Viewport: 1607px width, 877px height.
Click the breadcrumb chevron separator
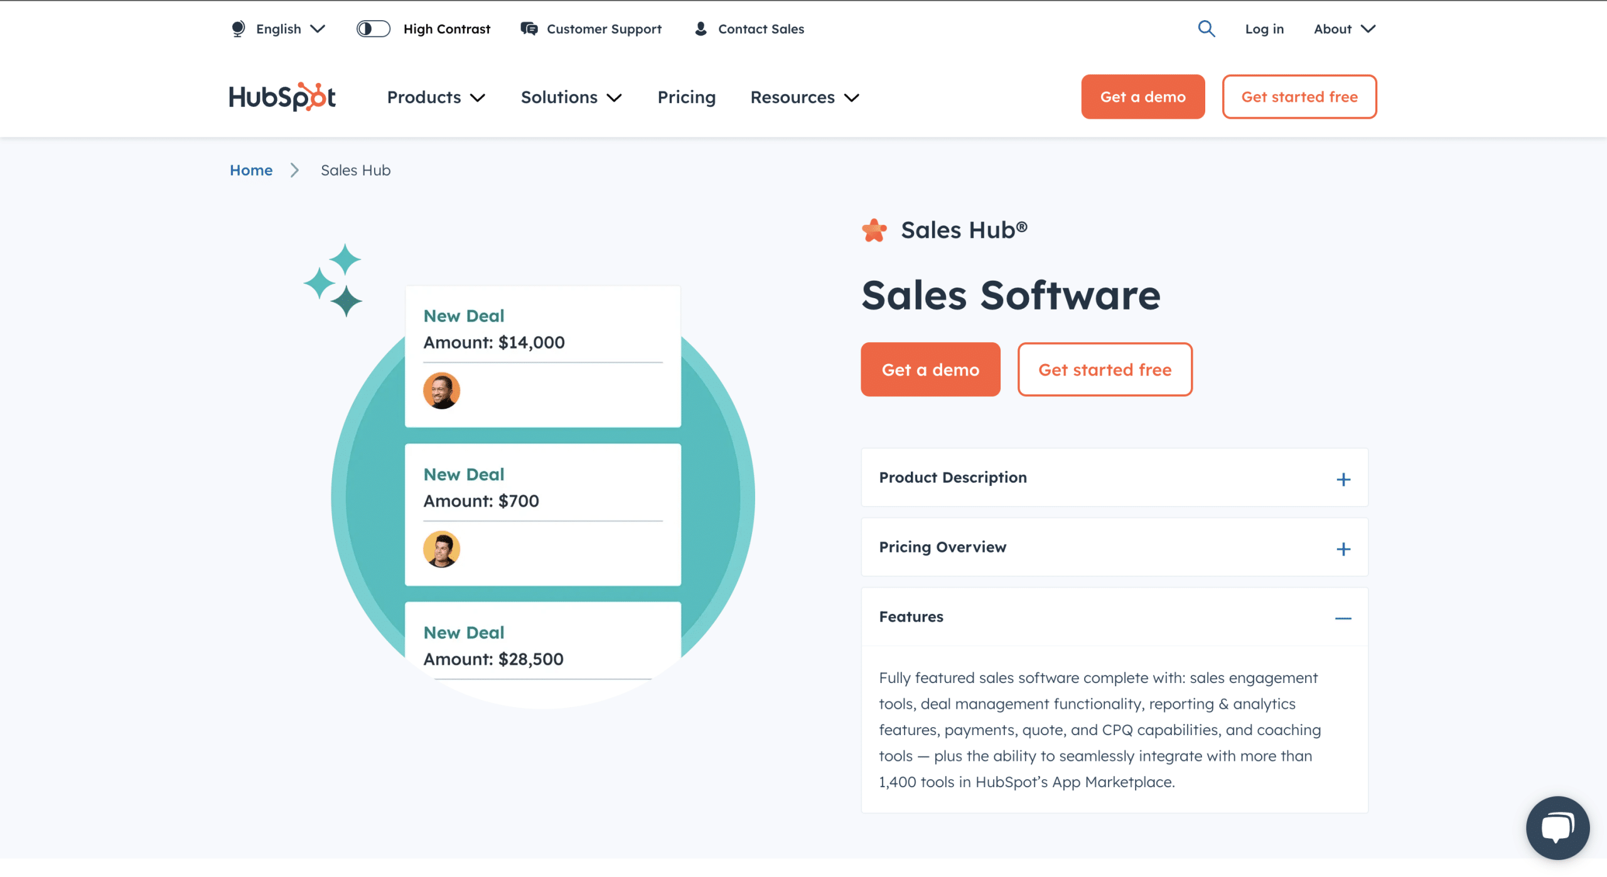(294, 170)
